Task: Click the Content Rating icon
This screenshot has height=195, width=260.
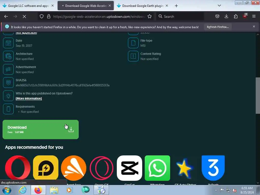Action: (x=133, y=56)
